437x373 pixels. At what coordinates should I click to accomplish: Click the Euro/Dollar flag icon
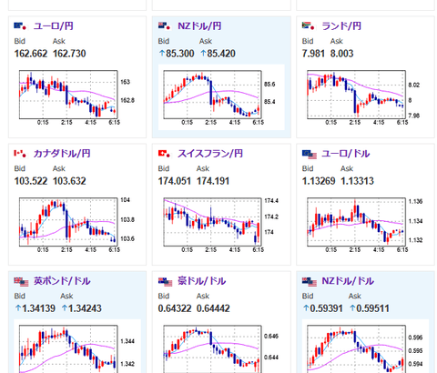point(310,155)
